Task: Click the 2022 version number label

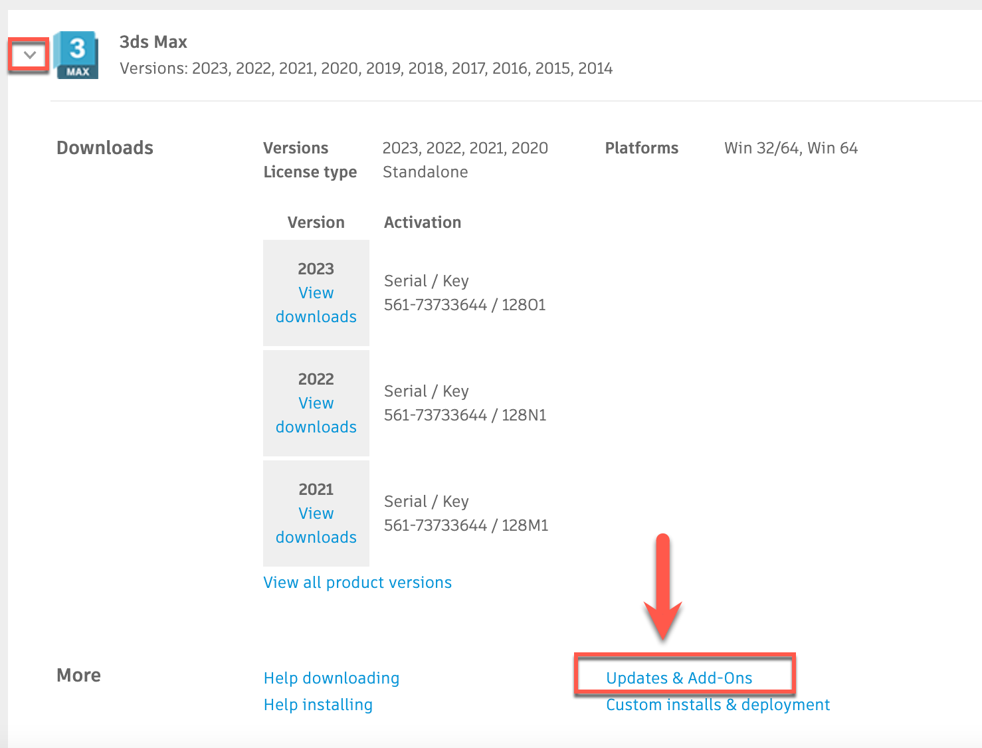Action: tap(316, 379)
